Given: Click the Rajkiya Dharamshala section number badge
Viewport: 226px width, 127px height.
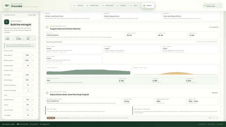Looking at the screenshot, I should pyautogui.click(x=47, y=93).
